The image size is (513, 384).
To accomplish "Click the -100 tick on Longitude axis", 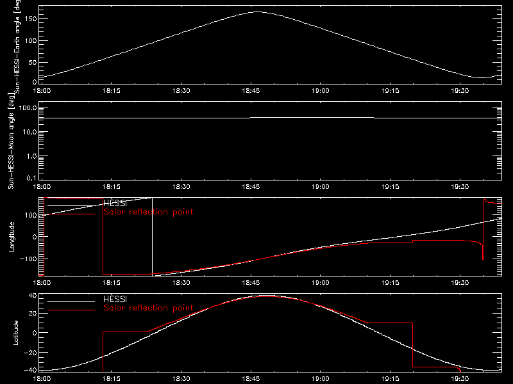I will point(28,259).
